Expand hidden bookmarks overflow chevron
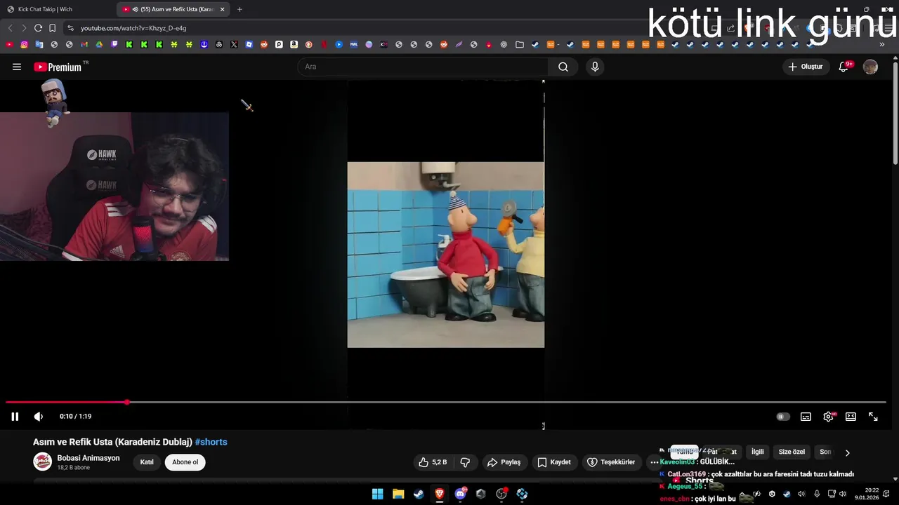899x505 pixels. [x=882, y=44]
